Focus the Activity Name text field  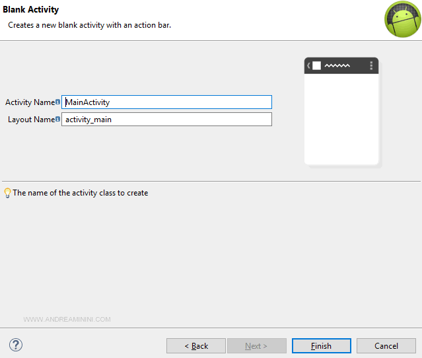click(x=166, y=102)
